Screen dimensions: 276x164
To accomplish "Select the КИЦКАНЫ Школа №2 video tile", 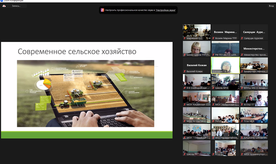I will (254, 131).
